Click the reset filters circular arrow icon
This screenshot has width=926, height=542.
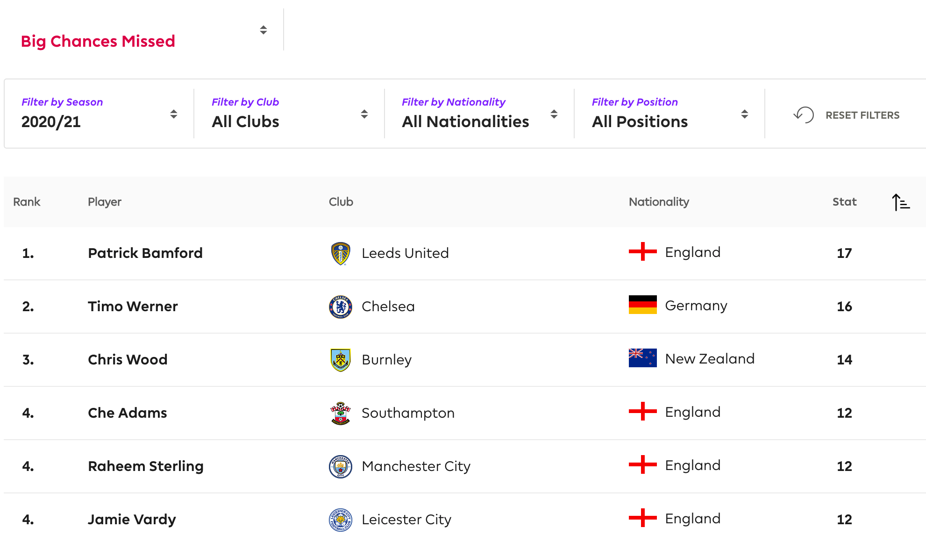(x=804, y=115)
